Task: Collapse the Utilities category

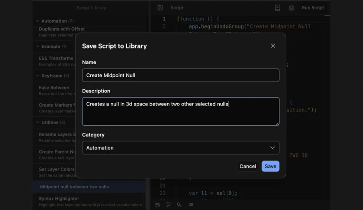Action: (x=37, y=122)
